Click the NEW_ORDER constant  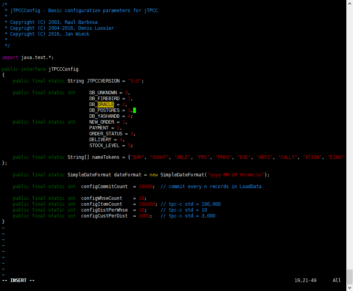click(102, 122)
